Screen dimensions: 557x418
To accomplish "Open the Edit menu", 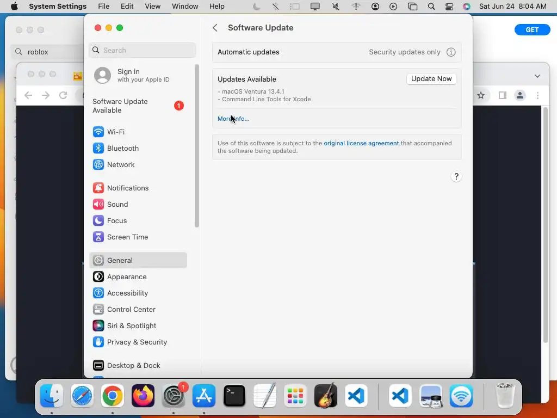I will 127,7.
